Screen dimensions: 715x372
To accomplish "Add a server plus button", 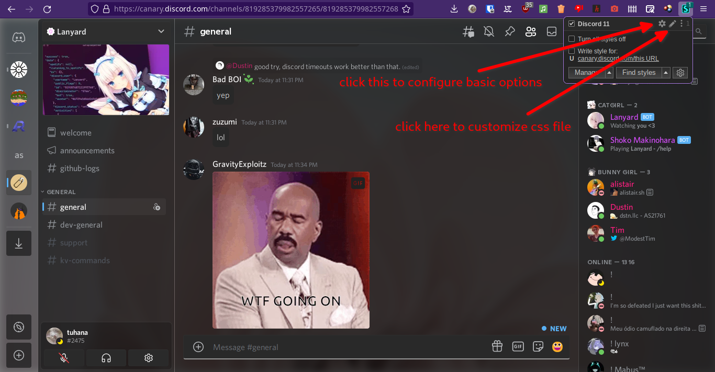I will coord(19,355).
